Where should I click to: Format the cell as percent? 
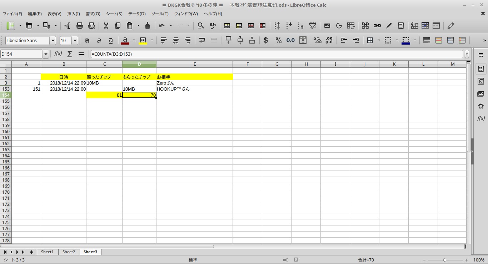click(x=278, y=40)
